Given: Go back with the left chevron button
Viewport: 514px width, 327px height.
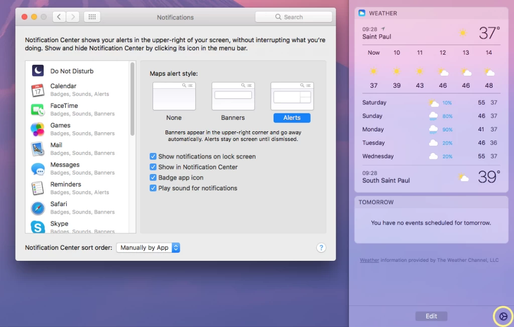Looking at the screenshot, I should 59,17.
